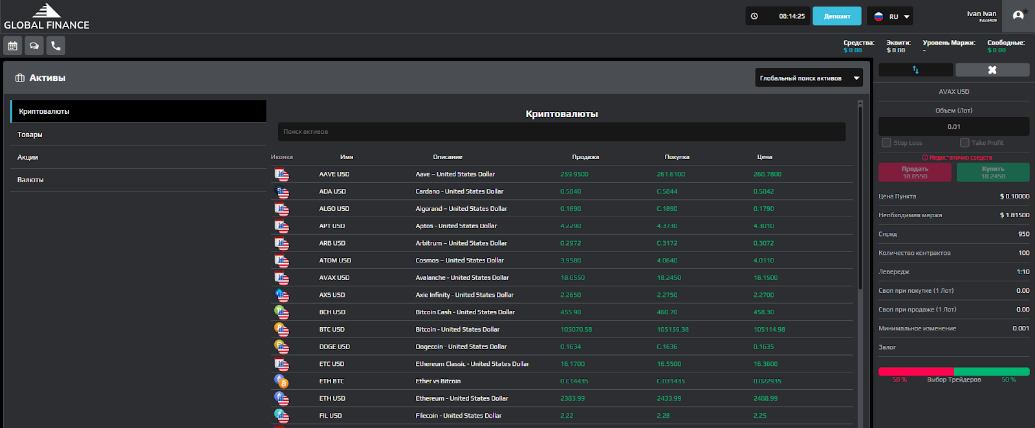1035x428 pixels.
Task: Open the chat messages icon
Action: [x=34, y=46]
